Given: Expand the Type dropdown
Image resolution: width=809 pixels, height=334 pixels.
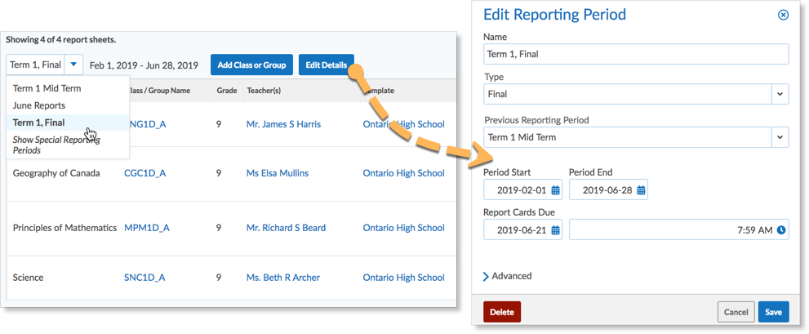Looking at the screenshot, I should click(x=780, y=94).
